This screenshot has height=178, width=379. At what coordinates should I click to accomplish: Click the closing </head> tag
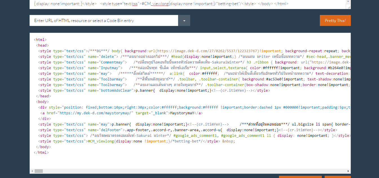click(43, 96)
